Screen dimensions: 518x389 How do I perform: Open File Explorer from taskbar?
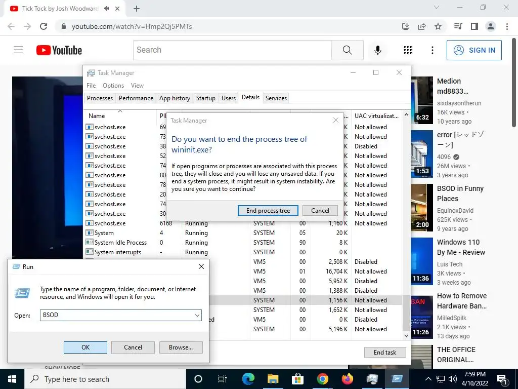click(273, 379)
